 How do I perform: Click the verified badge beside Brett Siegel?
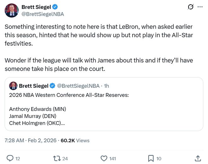54,7
